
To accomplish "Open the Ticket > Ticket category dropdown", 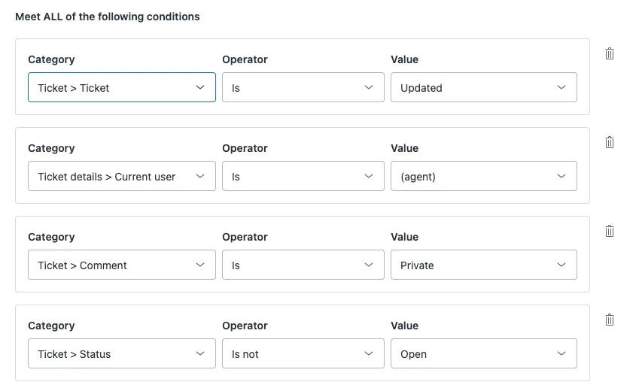I will (x=122, y=87).
